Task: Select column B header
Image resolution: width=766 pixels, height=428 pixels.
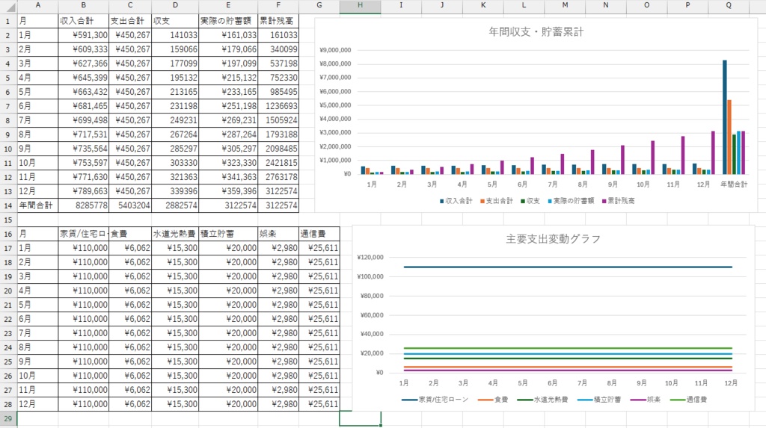Action: [x=84, y=5]
